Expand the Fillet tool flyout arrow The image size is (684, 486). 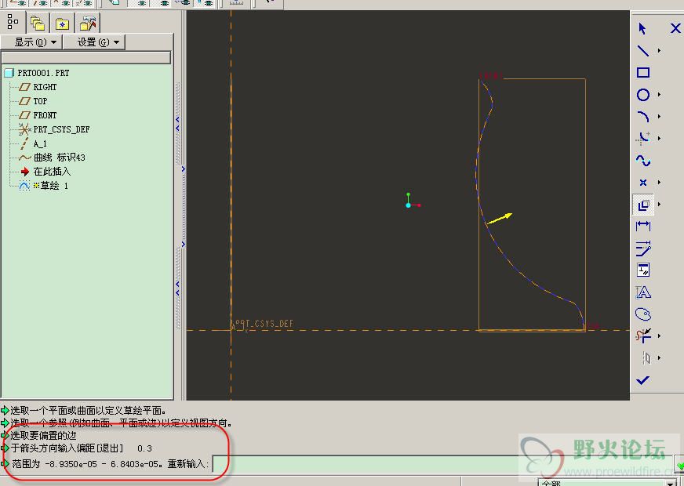tap(659, 138)
